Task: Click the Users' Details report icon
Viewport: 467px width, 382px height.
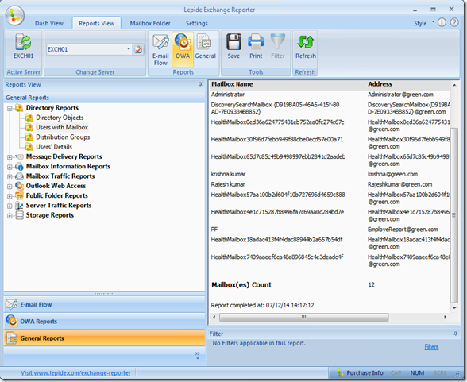Action: (29, 147)
